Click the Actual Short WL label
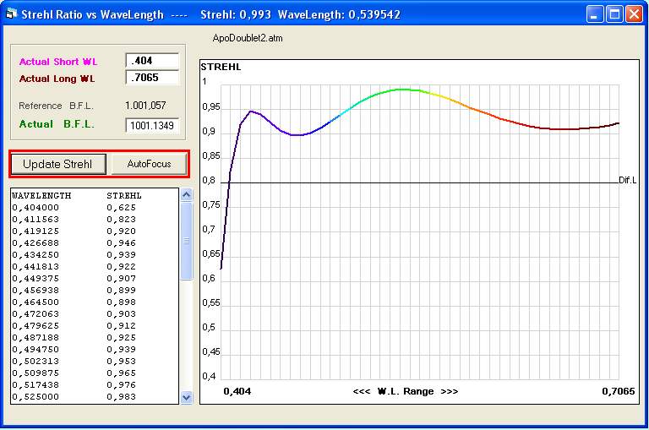 58,62
